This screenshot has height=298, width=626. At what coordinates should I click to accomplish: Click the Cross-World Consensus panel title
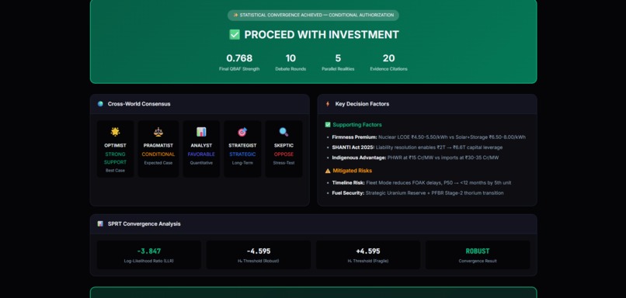(139, 104)
